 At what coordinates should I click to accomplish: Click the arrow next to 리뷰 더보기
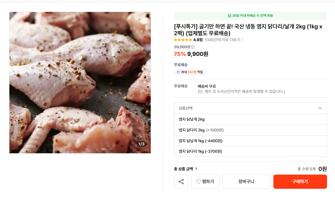(242, 40)
